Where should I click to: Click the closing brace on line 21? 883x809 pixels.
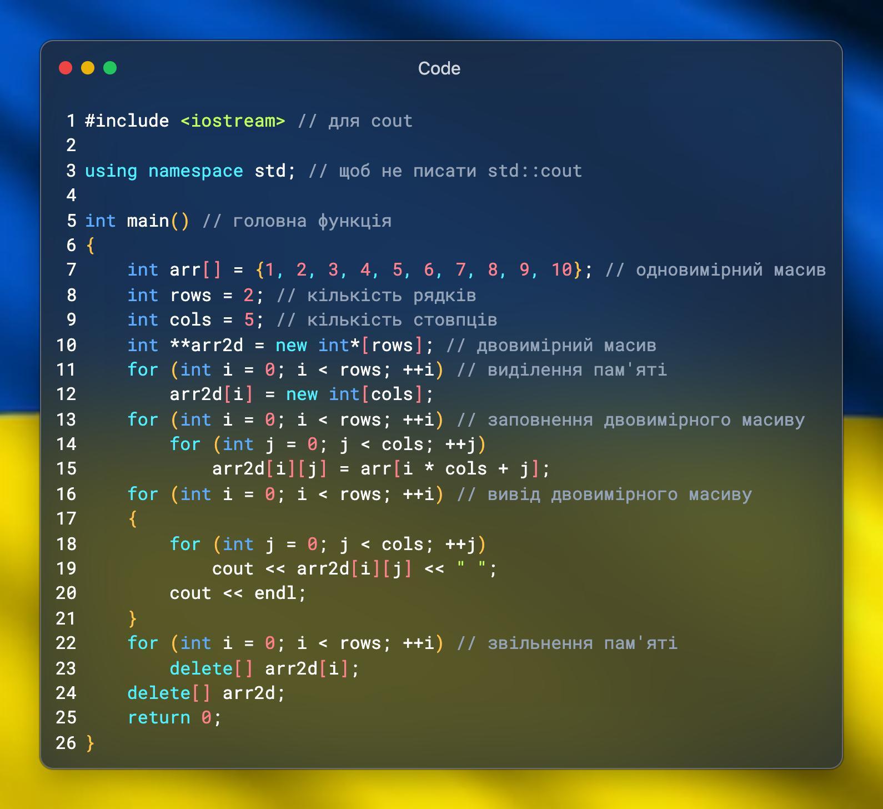coord(133,618)
